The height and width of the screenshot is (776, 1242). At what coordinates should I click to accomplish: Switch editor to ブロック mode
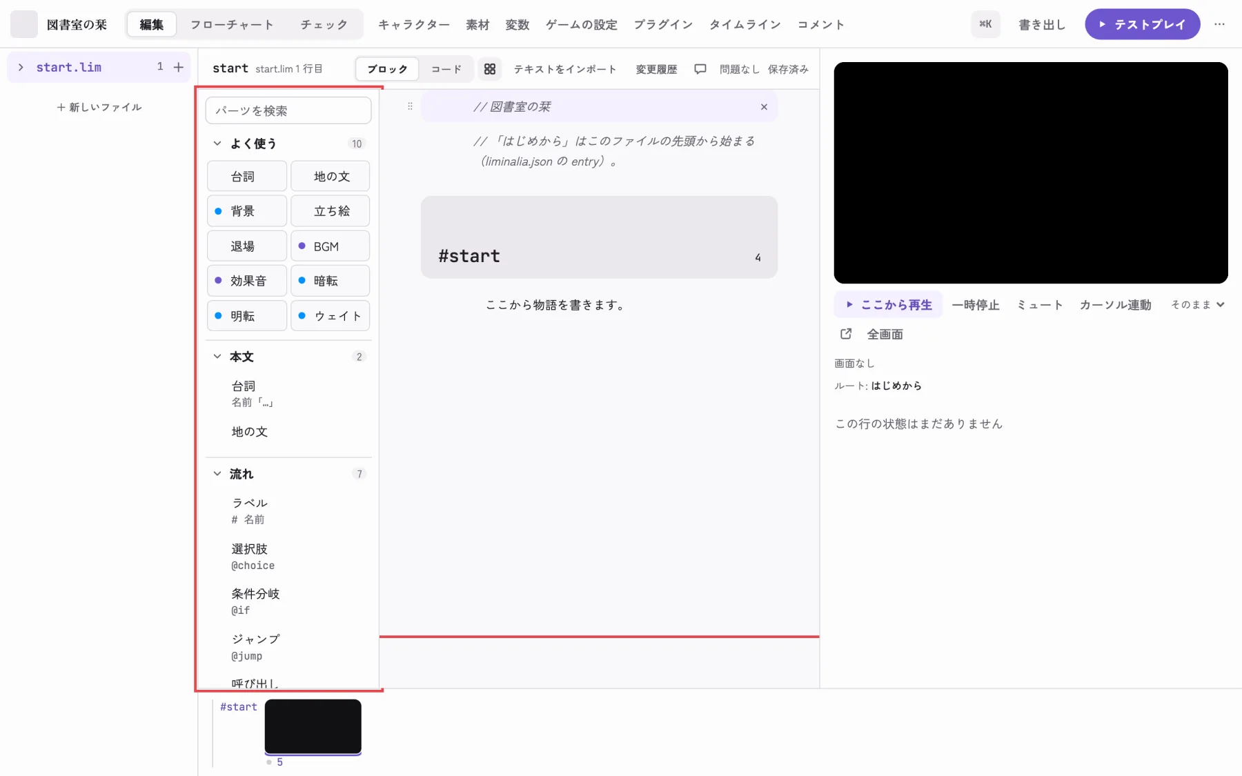[387, 69]
